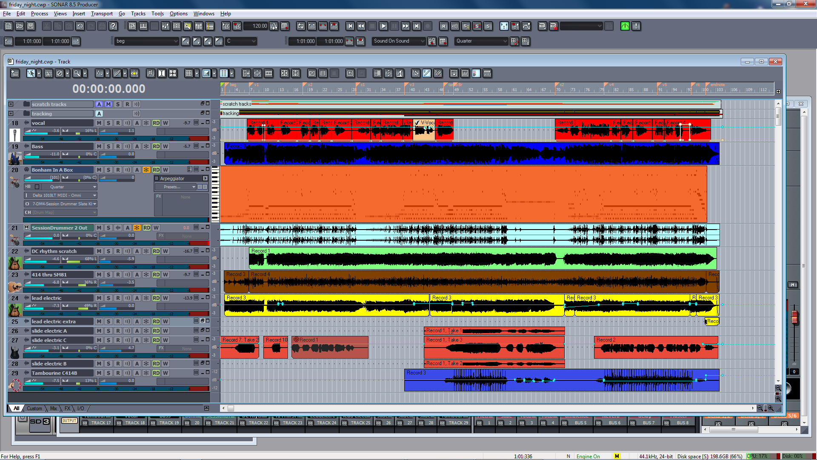Screen dimensions: 817x460
Task: Open the Help question mark icon
Action: click(113, 26)
